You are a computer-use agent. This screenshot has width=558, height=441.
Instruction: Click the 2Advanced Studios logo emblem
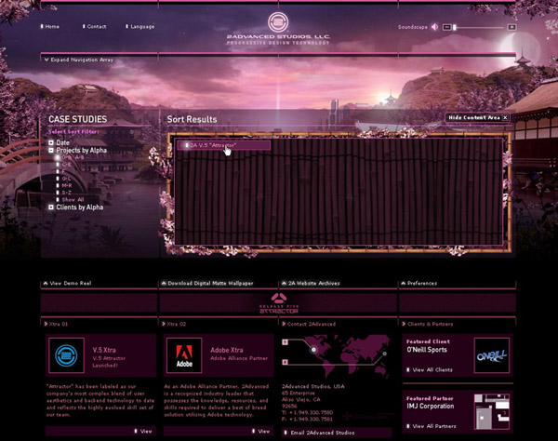tap(278, 22)
